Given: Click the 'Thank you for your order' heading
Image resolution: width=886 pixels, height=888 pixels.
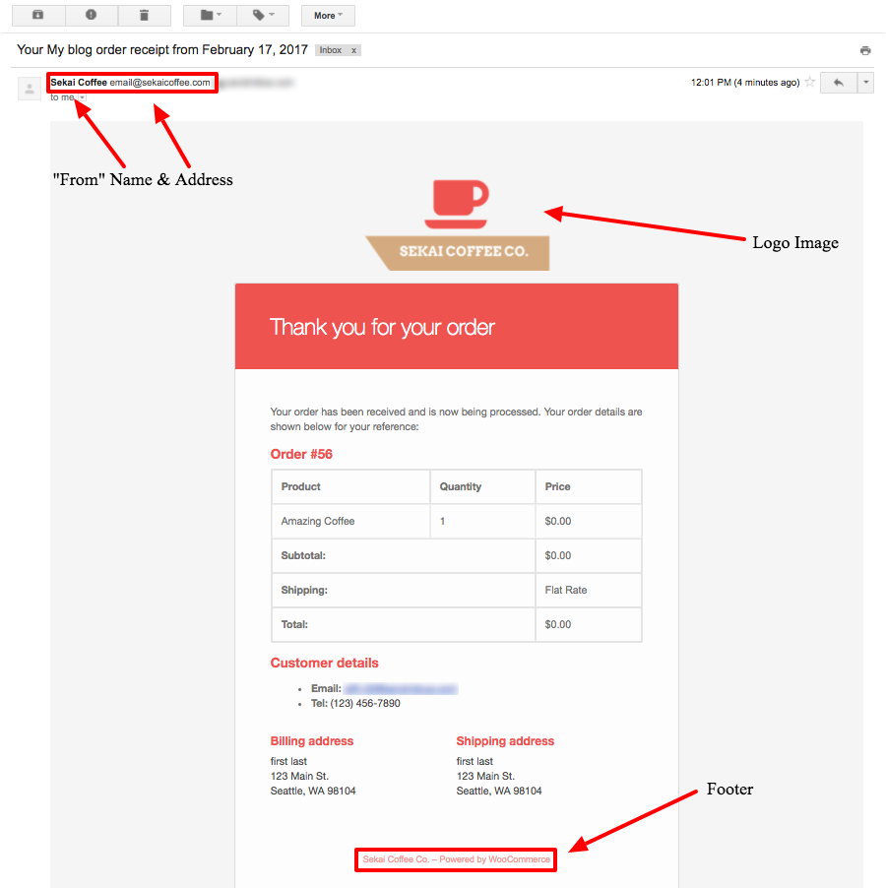Looking at the screenshot, I should click(382, 327).
